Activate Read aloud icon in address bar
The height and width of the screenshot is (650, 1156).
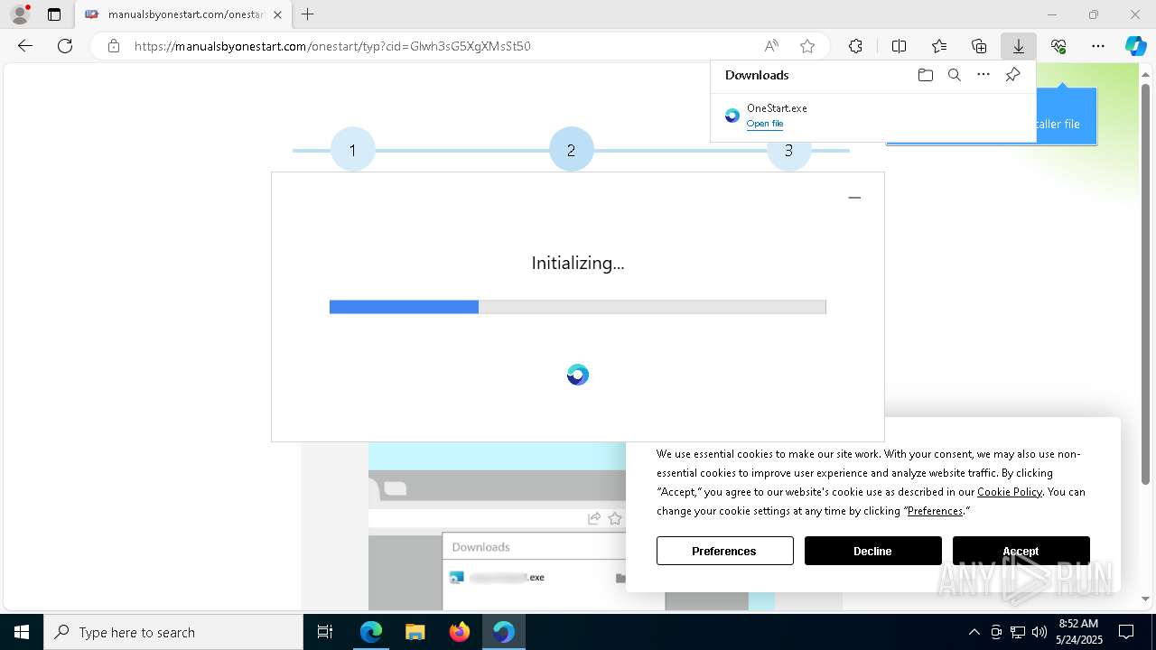point(771,46)
